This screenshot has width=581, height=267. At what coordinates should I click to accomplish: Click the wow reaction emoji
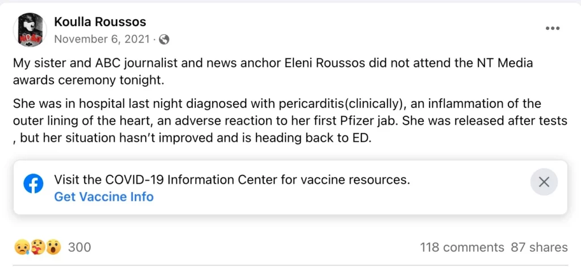pyautogui.click(x=53, y=247)
